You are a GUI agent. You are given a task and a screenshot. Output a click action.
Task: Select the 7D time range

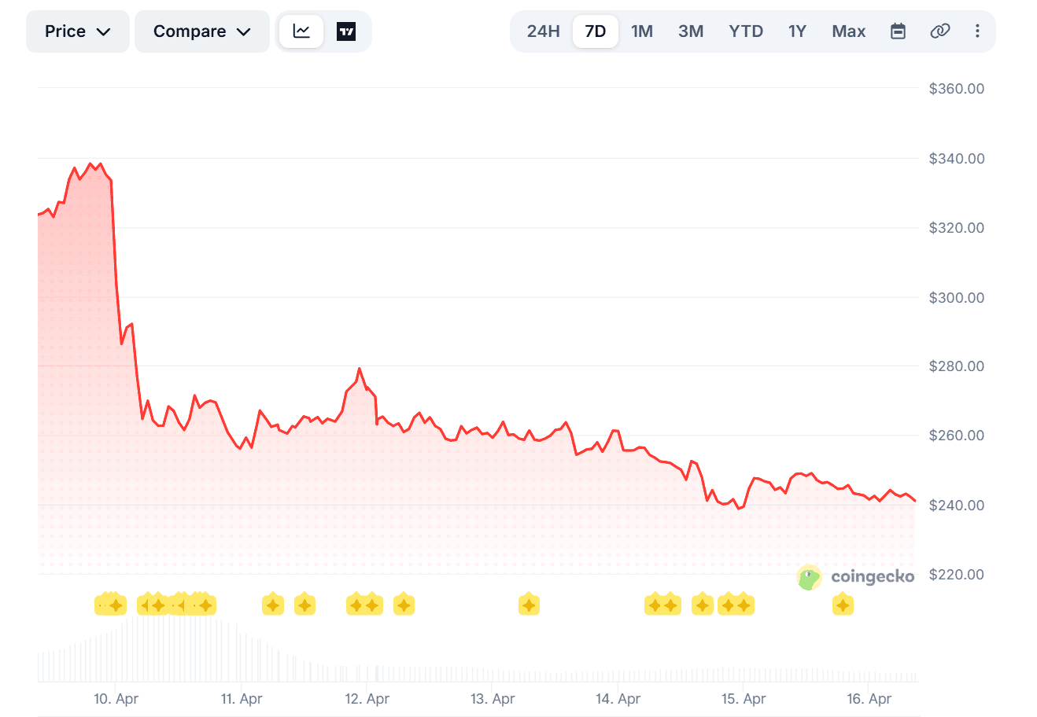coord(595,31)
